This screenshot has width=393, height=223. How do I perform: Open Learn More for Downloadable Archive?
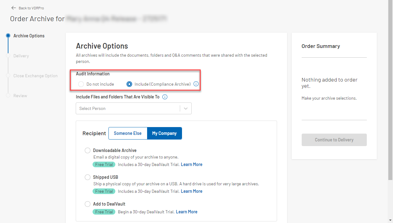pyautogui.click(x=191, y=164)
